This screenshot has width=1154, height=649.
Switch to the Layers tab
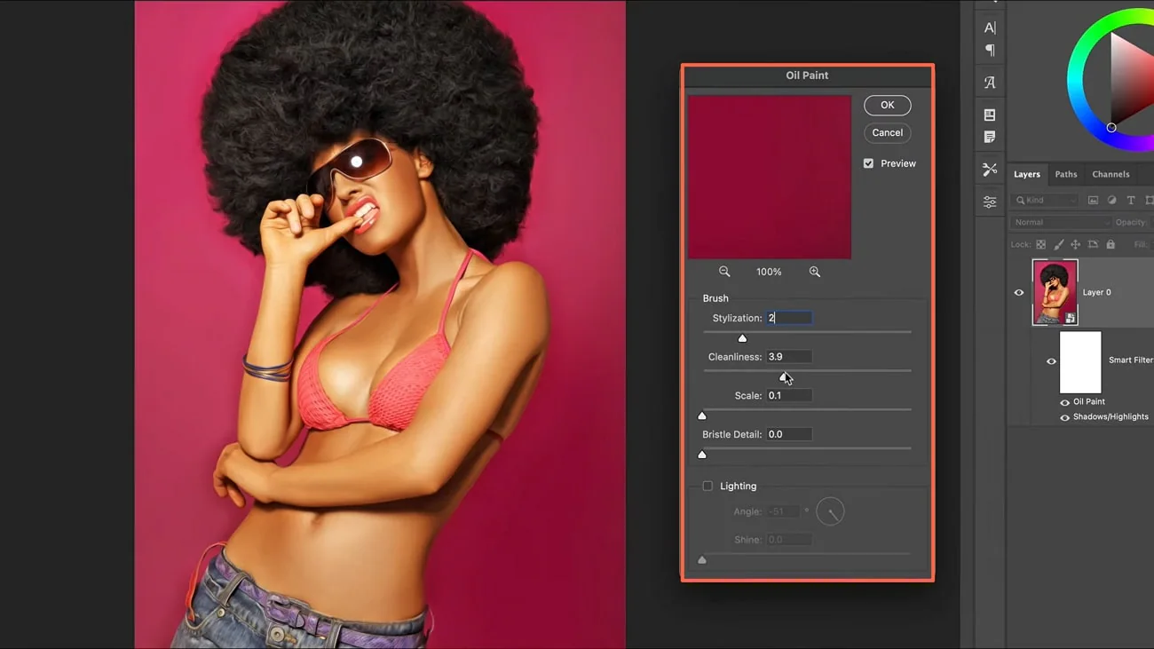1027,174
